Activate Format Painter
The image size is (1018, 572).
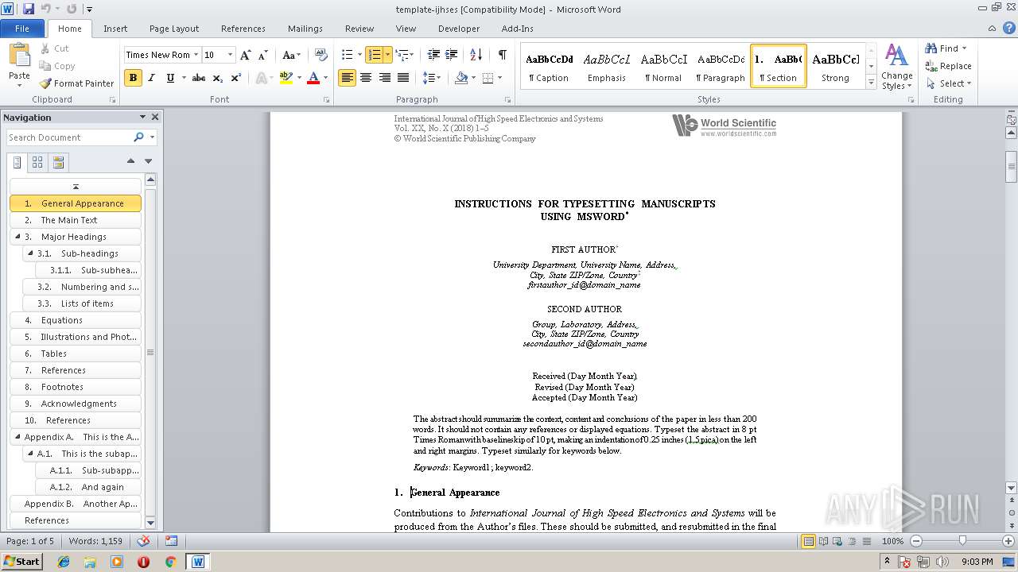pos(76,83)
